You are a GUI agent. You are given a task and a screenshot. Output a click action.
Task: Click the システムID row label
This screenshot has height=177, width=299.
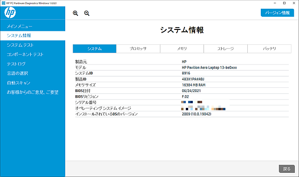pos(84,73)
